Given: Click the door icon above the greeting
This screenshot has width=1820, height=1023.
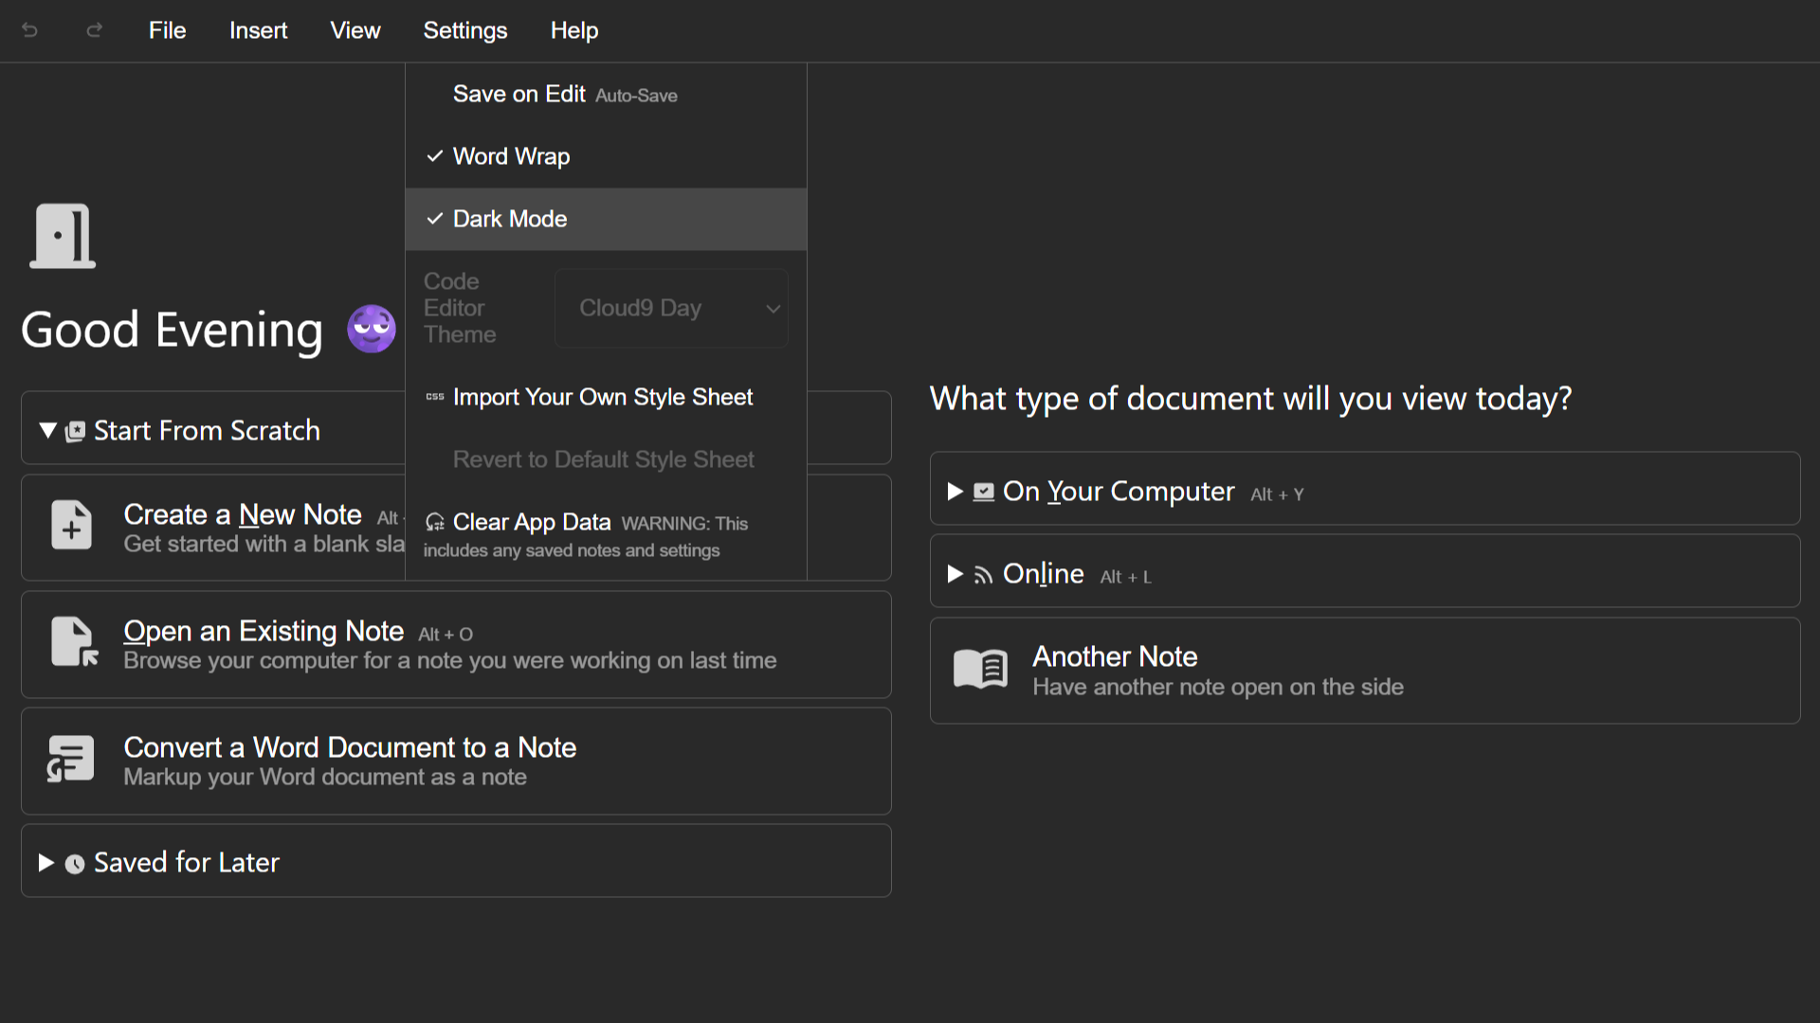Looking at the screenshot, I should pos(63,236).
